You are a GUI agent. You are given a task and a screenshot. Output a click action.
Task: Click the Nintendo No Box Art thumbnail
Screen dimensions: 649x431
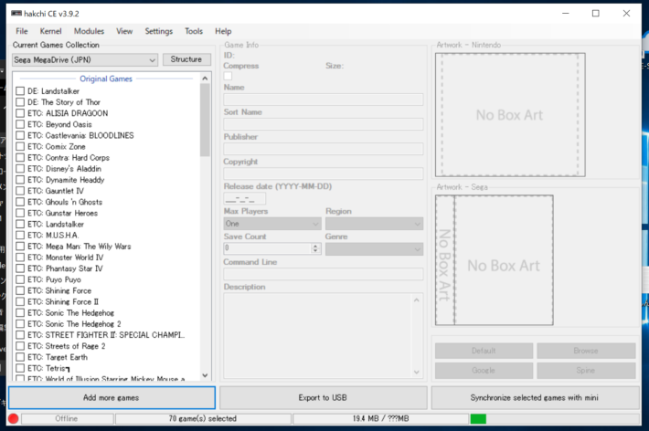(x=508, y=115)
